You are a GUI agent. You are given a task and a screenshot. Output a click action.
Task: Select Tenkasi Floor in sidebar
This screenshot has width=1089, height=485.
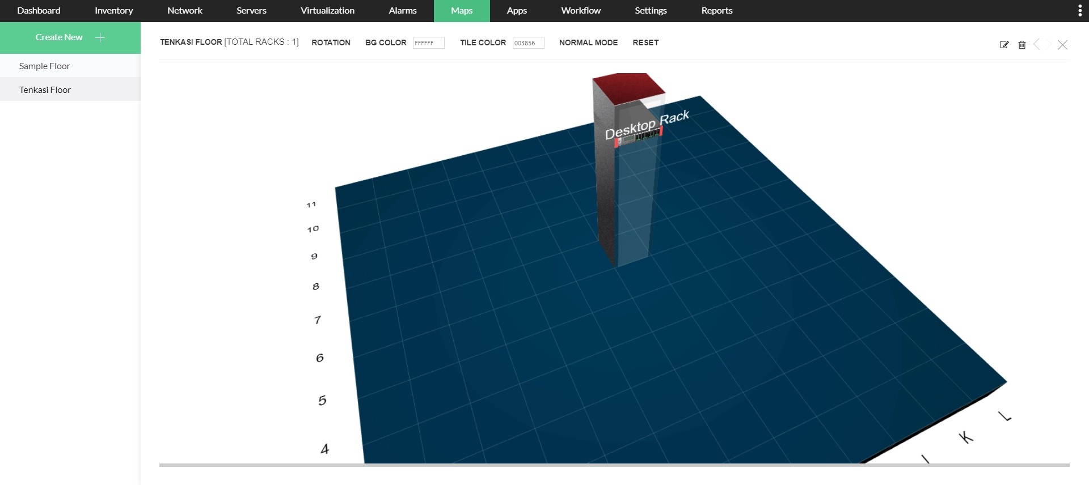coord(70,90)
